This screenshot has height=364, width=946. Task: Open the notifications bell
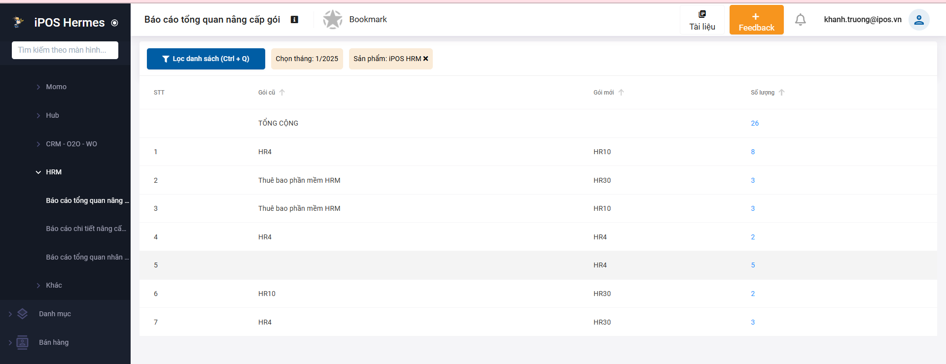[801, 20]
